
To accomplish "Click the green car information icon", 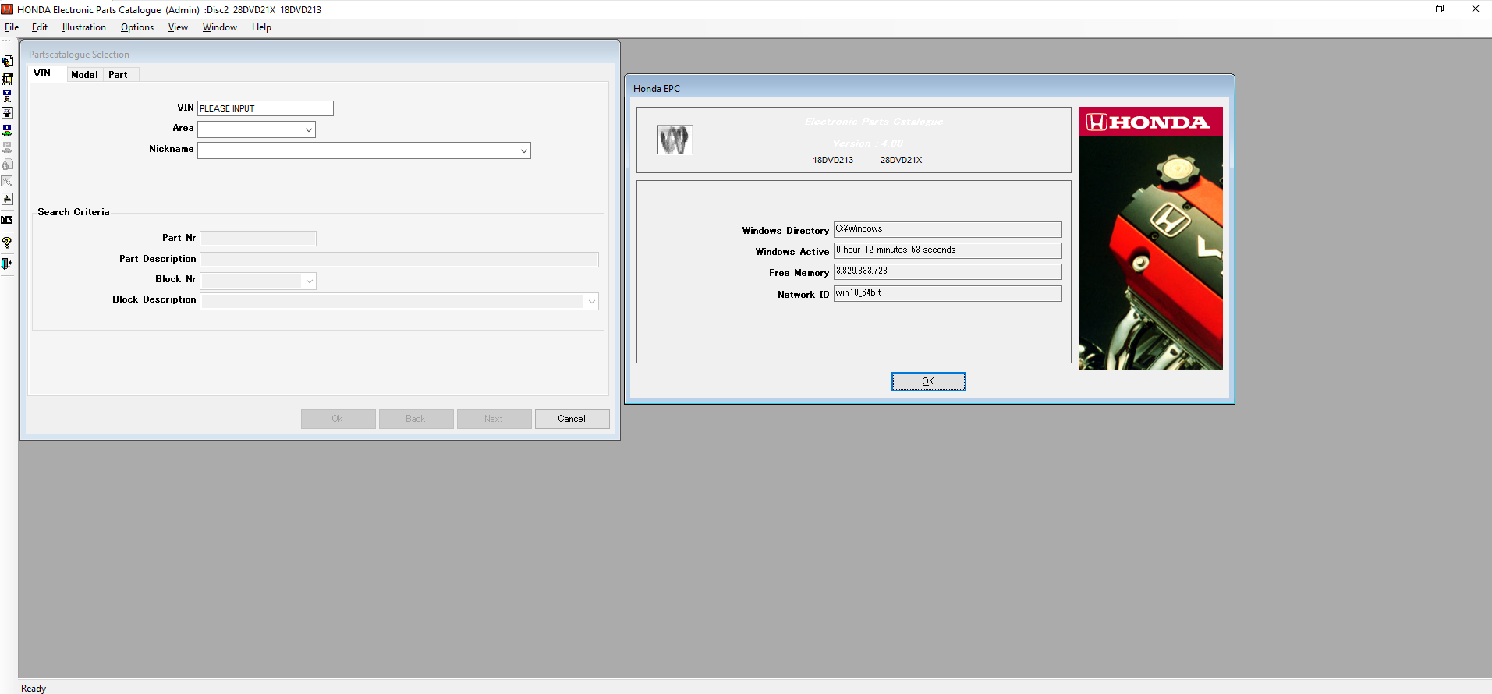I will point(8,130).
